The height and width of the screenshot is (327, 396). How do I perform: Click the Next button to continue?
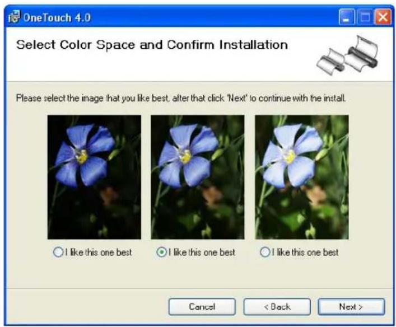tap(351, 307)
